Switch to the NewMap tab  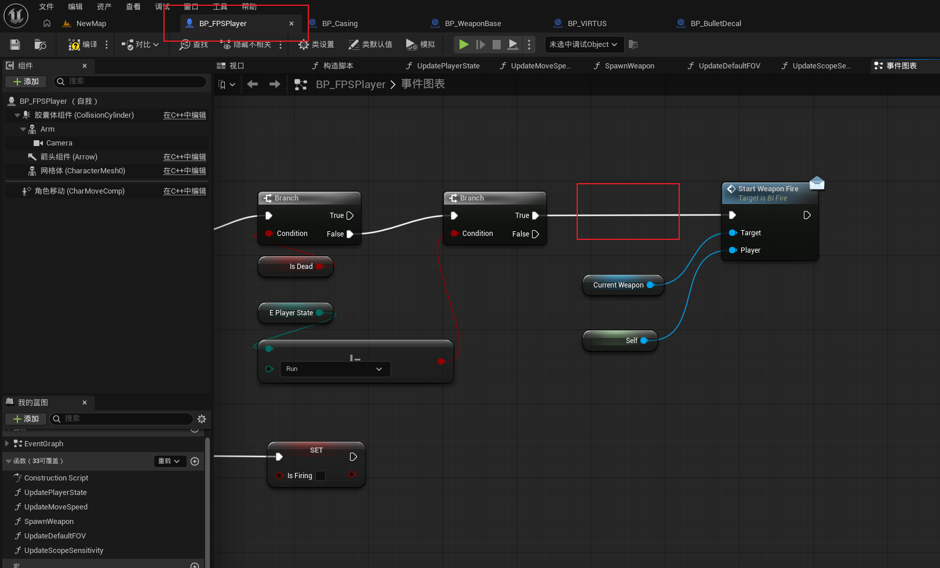(85, 24)
